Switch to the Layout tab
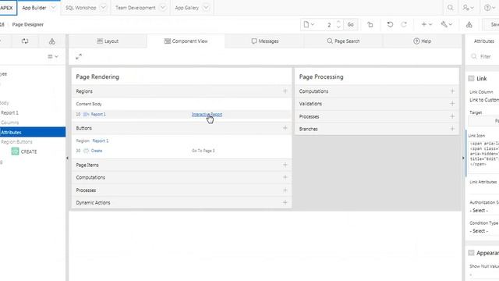Image resolution: width=499 pixels, height=281 pixels. (108, 41)
